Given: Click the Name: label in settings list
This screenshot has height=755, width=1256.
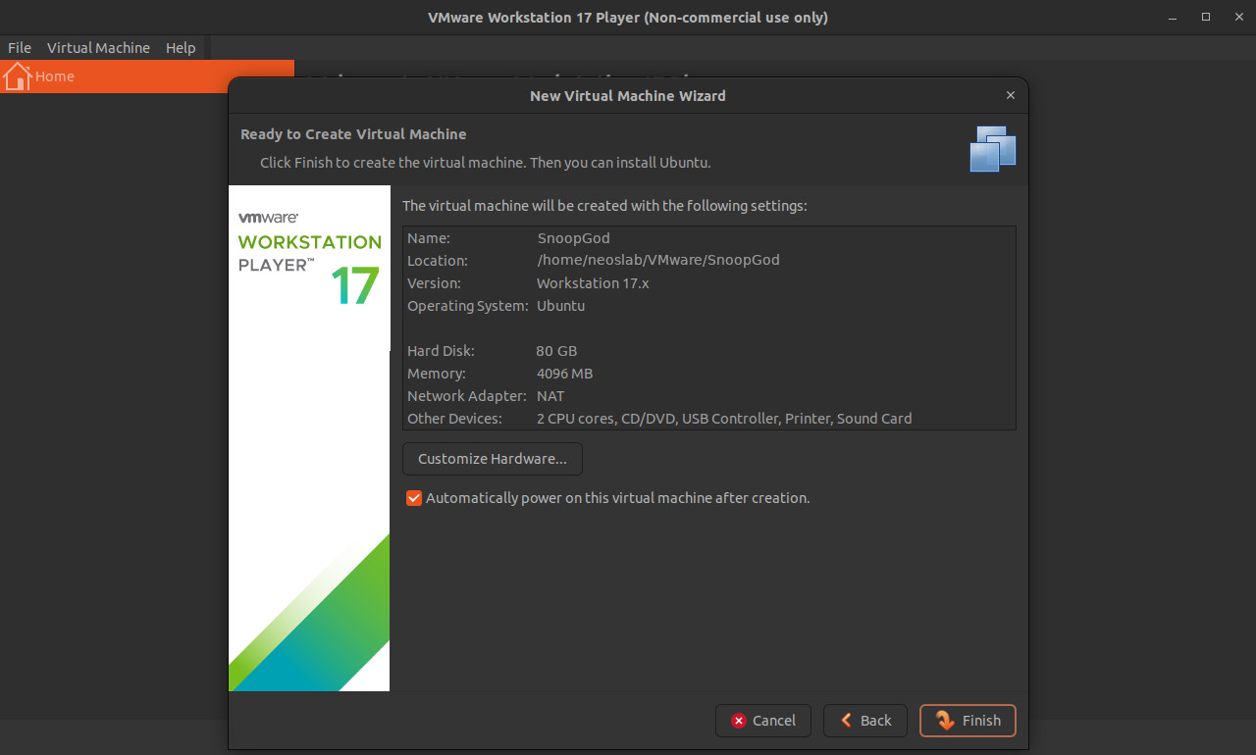Looking at the screenshot, I should 429,238.
